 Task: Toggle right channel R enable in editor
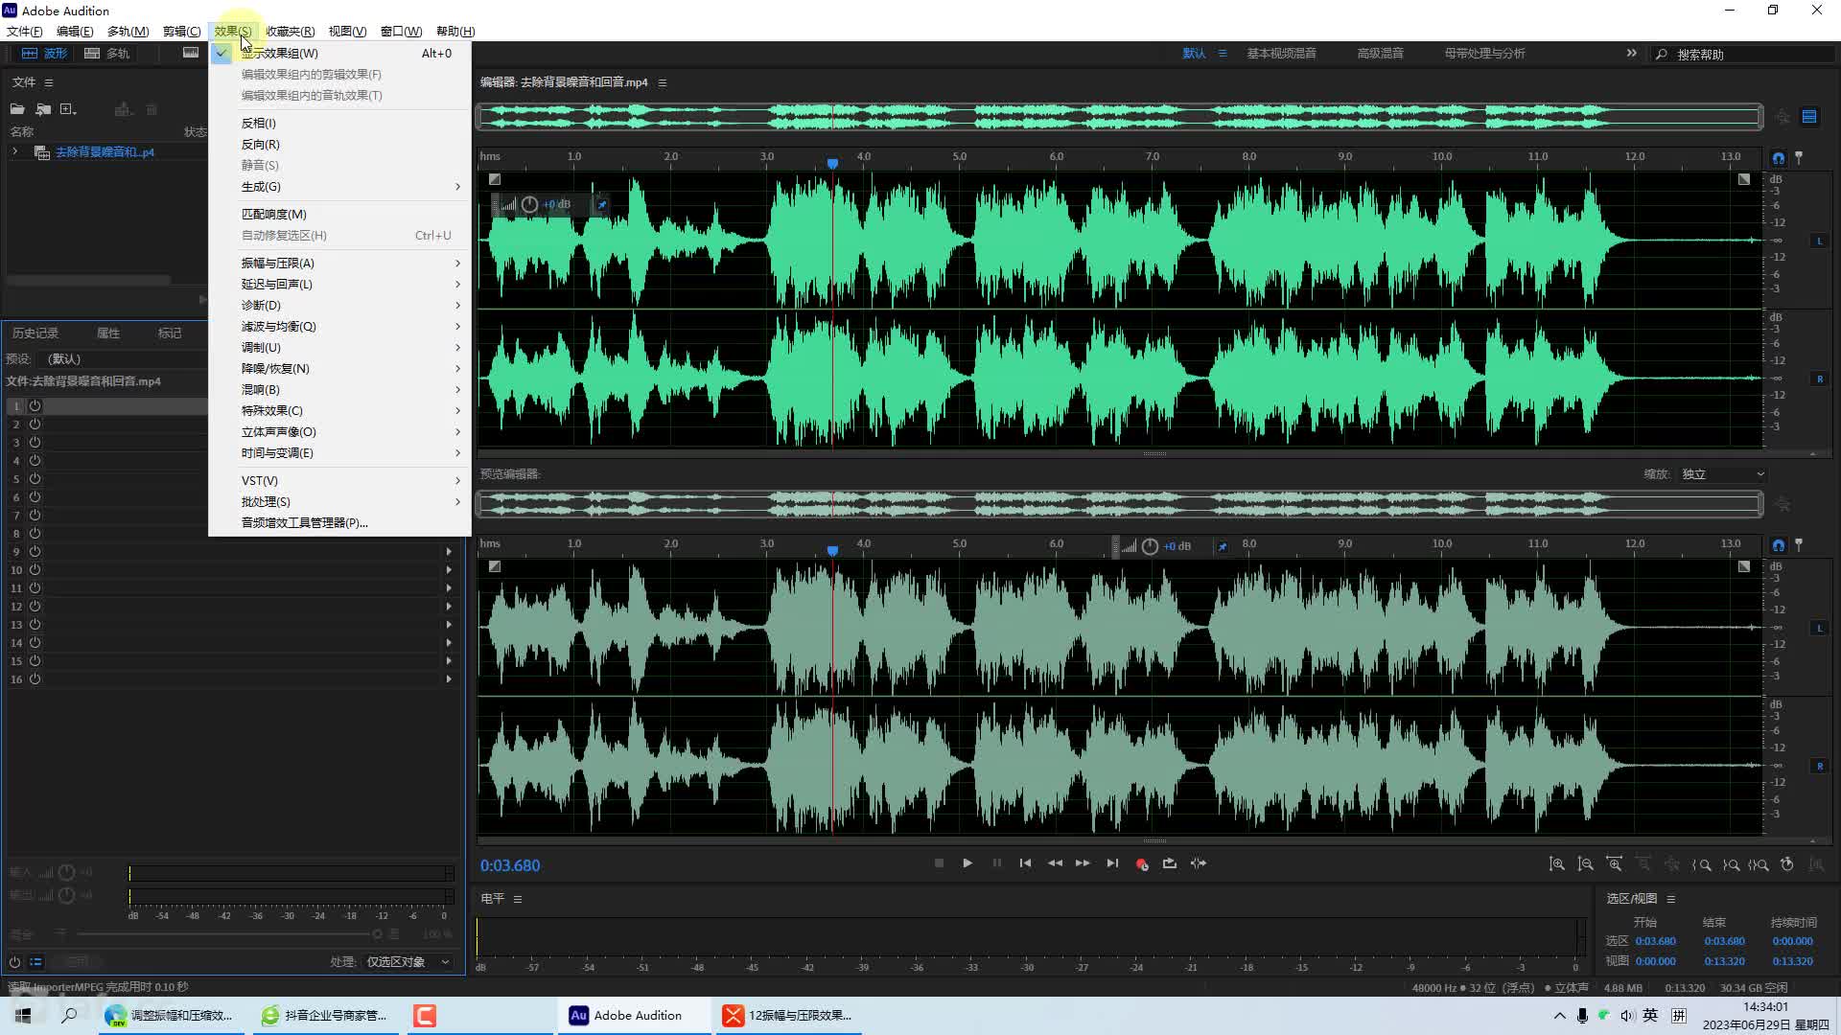pos(1819,379)
